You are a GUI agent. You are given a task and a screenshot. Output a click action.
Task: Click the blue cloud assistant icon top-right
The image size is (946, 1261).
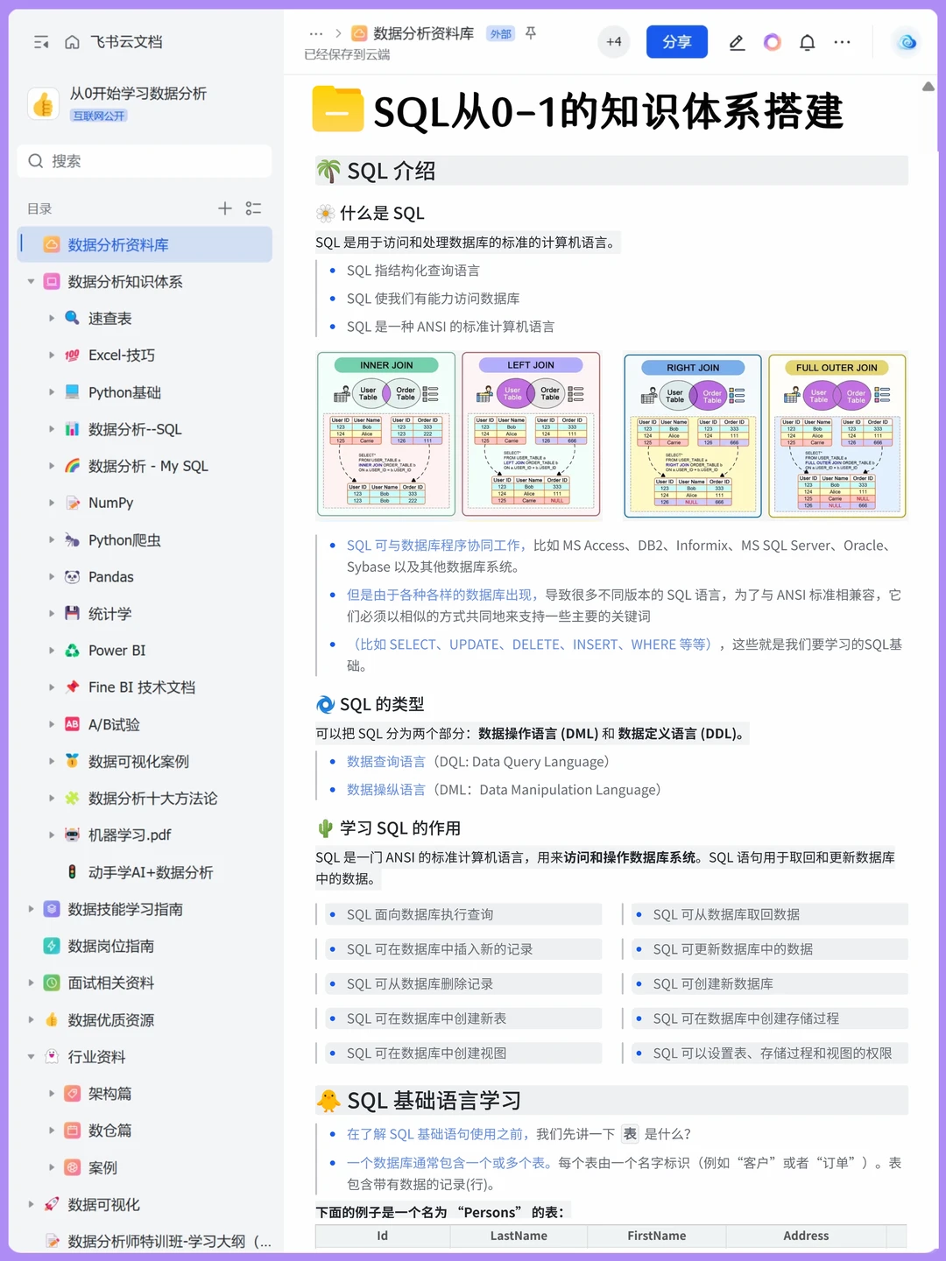906,41
